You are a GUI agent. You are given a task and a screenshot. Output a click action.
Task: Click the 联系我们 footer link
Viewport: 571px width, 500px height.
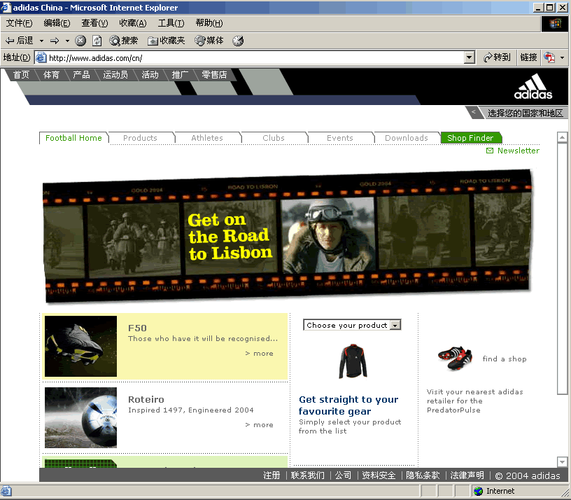pos(308,475)
